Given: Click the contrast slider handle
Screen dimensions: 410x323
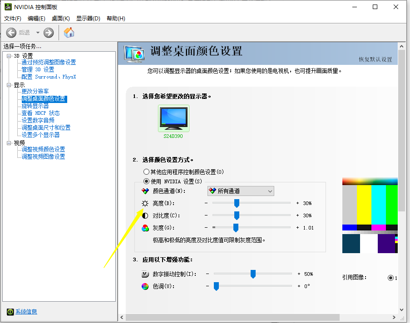Looking at the screenshot, I should tap(237, 215).
